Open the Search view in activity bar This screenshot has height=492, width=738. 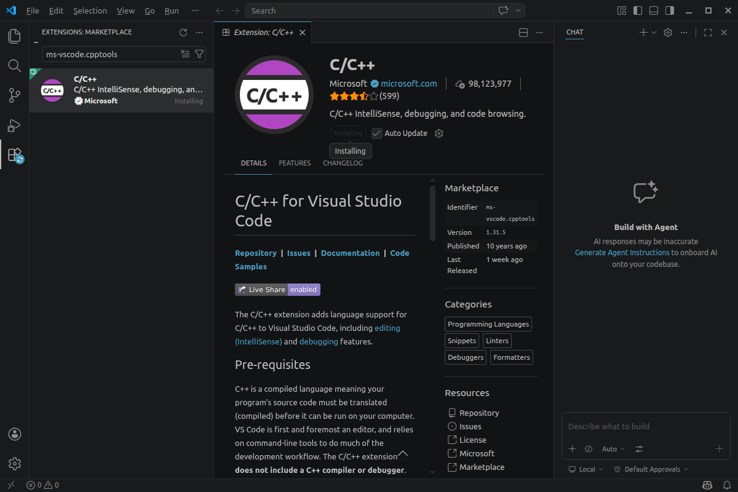tap(14, 66)
